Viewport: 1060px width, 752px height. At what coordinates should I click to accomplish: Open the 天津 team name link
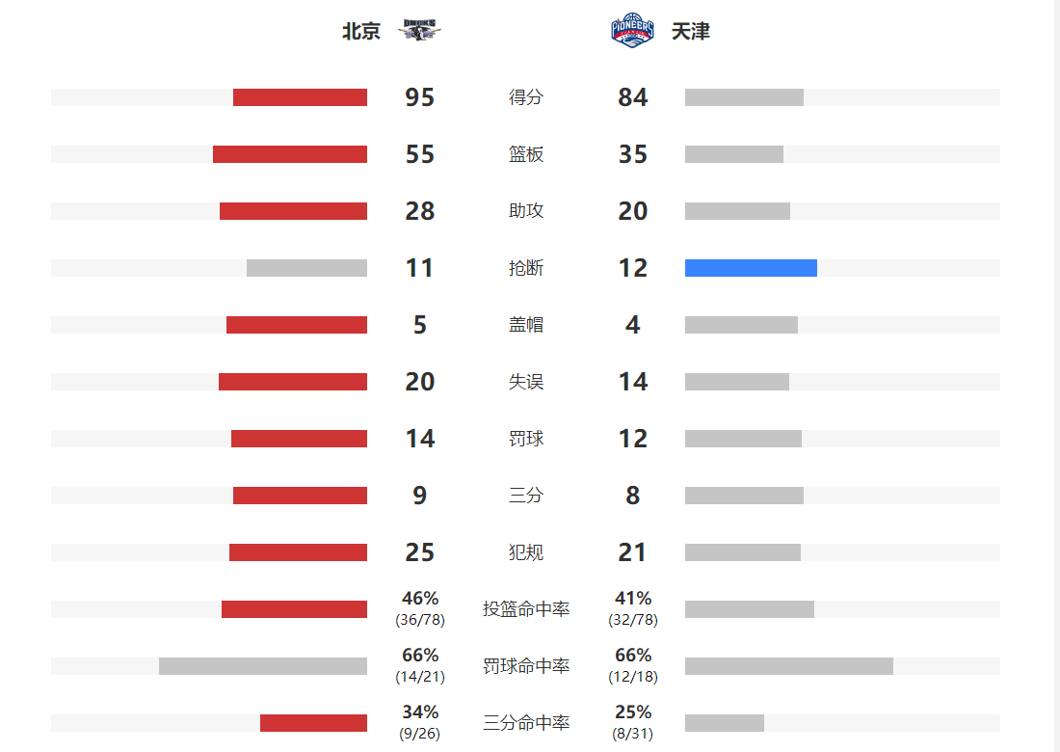(691, 32)
